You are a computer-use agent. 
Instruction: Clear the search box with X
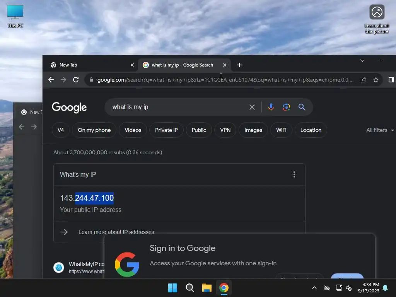tap(252, 107)
